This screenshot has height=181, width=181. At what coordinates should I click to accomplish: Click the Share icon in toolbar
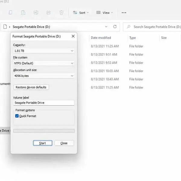[49, 13]
